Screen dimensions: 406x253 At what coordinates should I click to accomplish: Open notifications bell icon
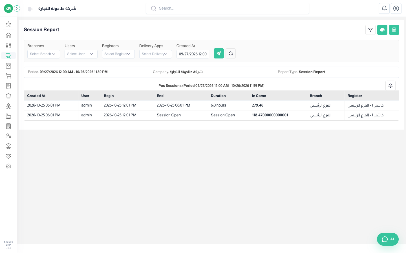384,8
